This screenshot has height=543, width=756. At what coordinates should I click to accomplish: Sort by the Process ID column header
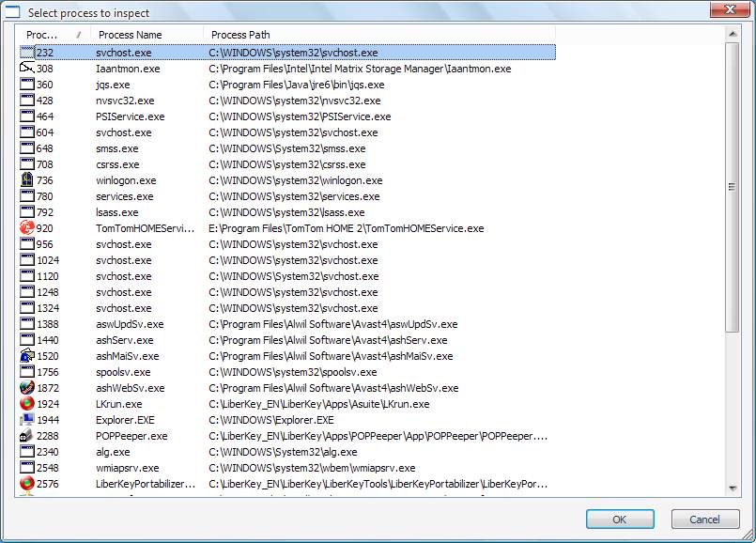(47, 35)
